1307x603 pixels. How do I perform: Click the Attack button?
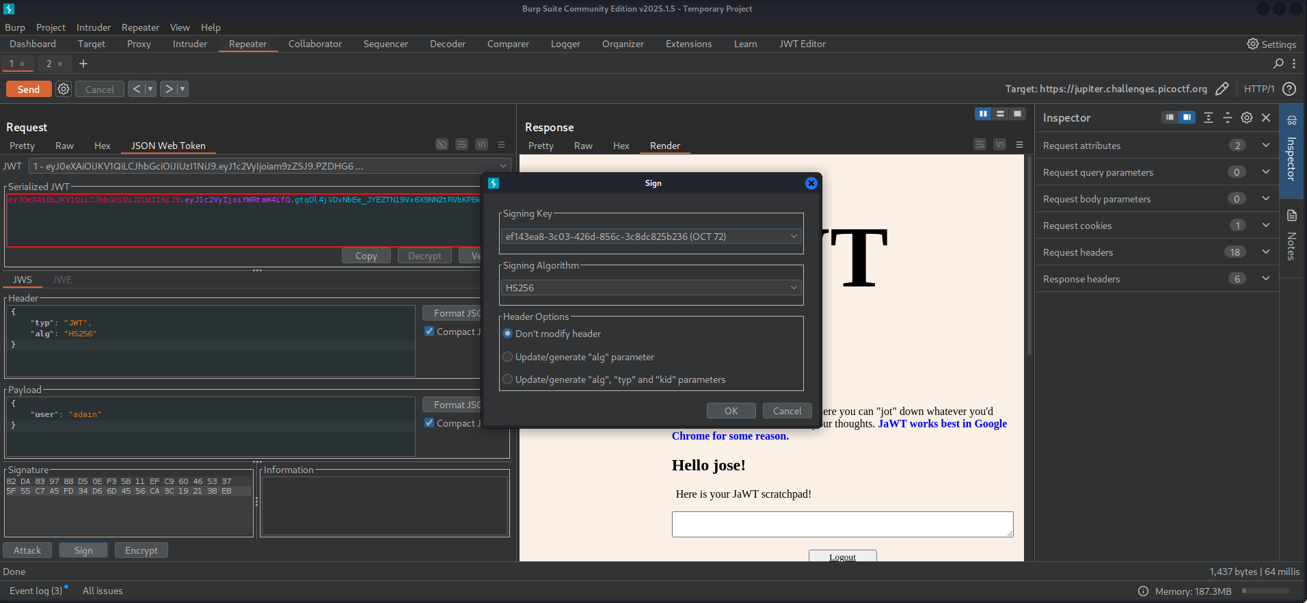(x=27, y=550)
